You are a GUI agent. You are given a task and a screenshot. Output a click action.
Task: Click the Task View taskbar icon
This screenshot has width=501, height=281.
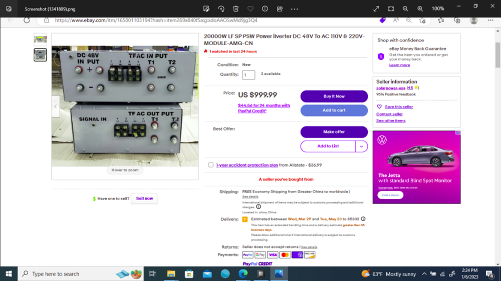click(153, 273)
